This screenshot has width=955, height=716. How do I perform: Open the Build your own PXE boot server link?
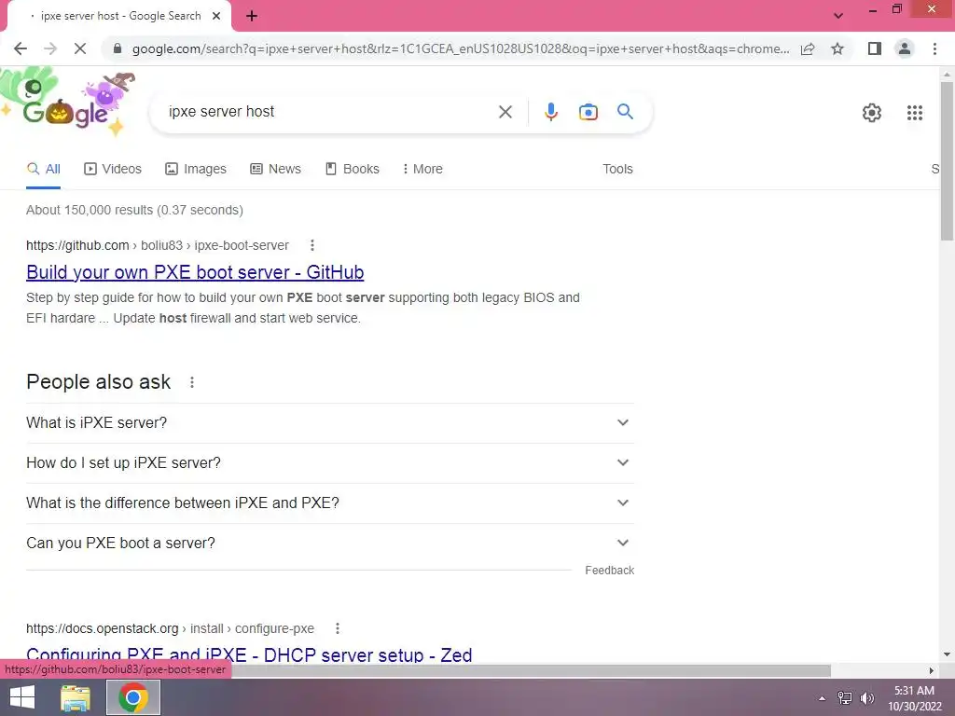[x=195, y=272]
